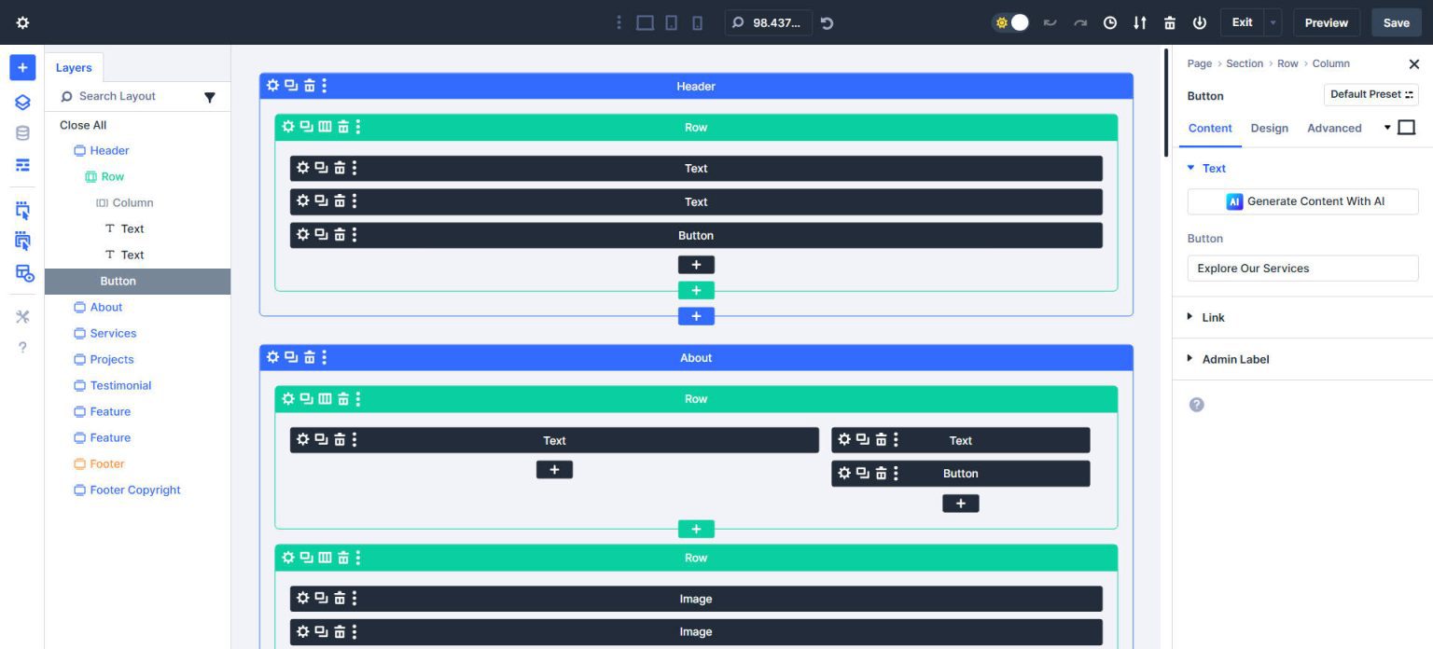Go to Page in breadcrumb

1199,63
